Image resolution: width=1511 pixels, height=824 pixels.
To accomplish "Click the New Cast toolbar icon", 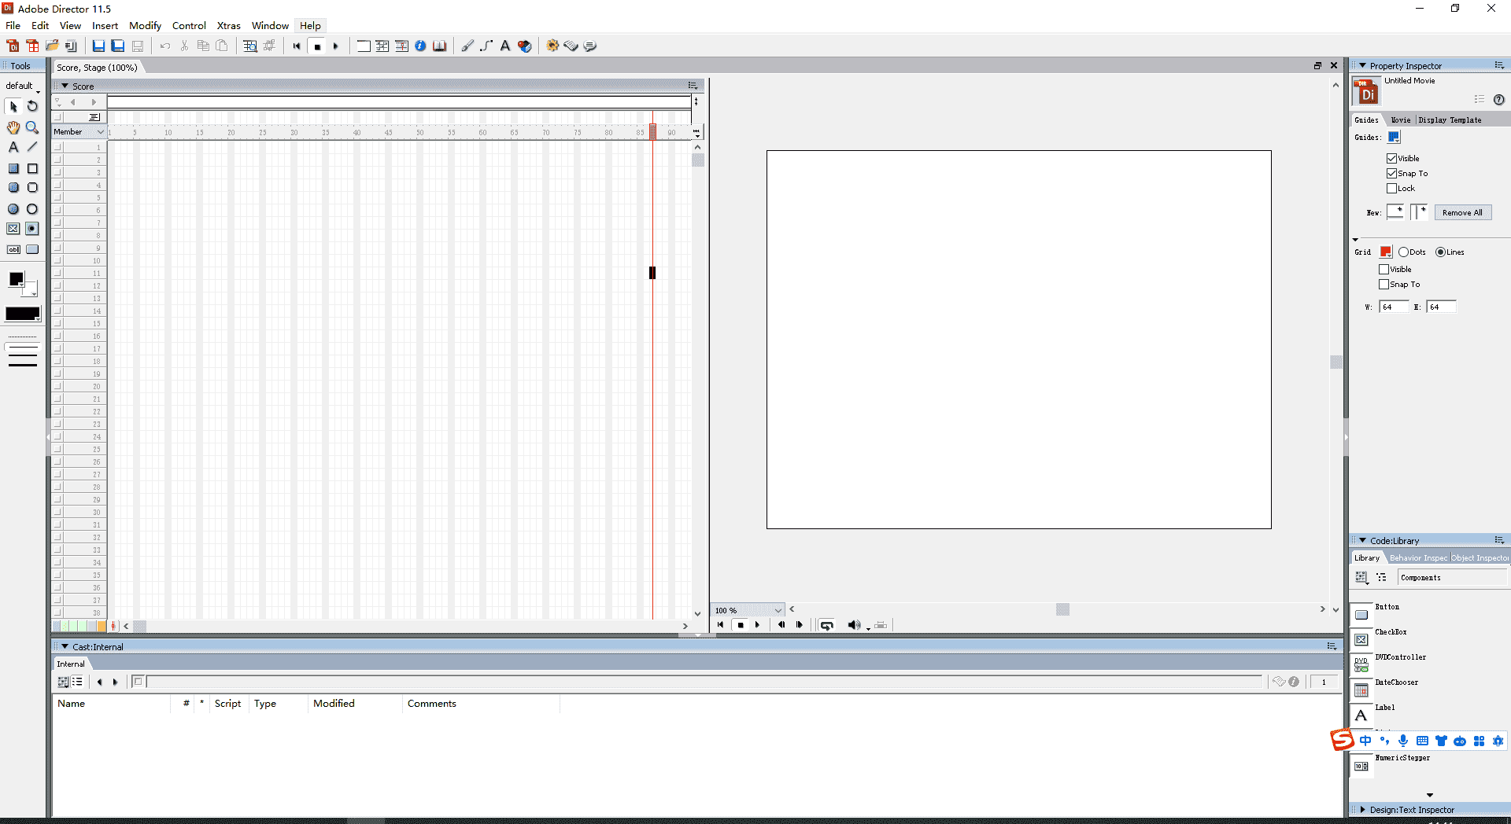I will pyautogui.click(x=32, y=46).
